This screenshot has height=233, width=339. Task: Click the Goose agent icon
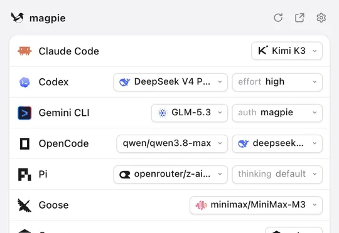coord(24,205)
